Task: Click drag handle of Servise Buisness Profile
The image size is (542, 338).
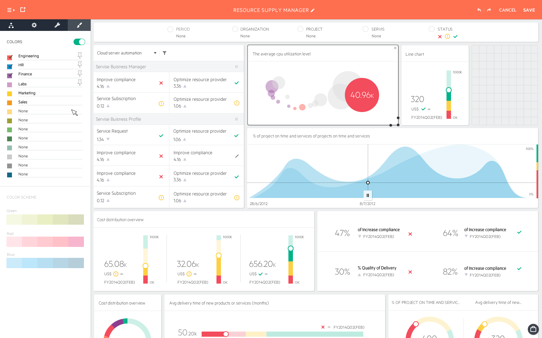Action: click(x=236, y=119)
